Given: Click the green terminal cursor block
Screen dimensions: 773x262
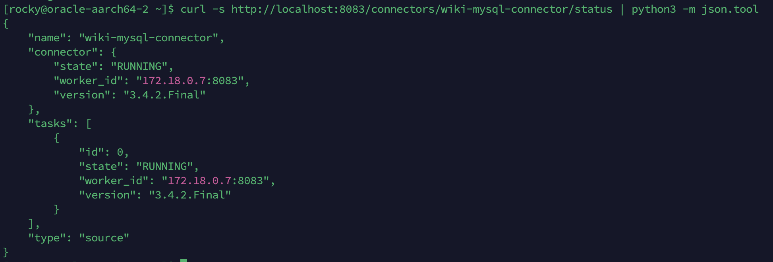Looking at the screenshot, I should coord(184,260).
